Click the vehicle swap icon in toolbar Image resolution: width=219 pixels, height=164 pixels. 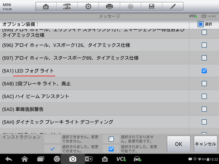(67, 7)
